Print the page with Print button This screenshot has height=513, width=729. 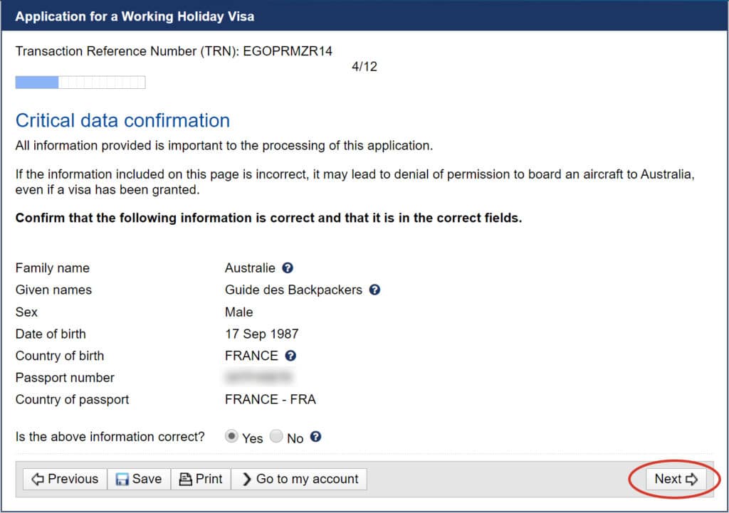(201, 479)
